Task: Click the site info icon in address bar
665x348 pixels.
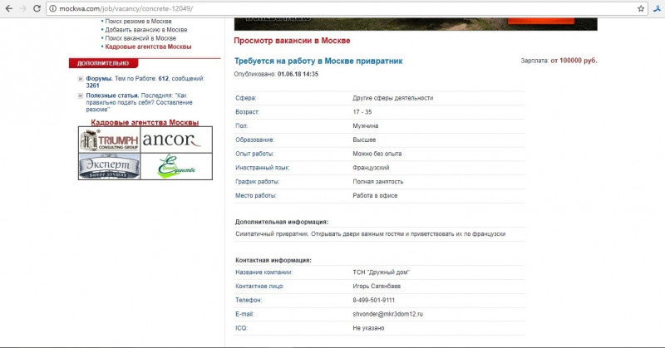Action: pyautogui.click(x=52, y=8)
